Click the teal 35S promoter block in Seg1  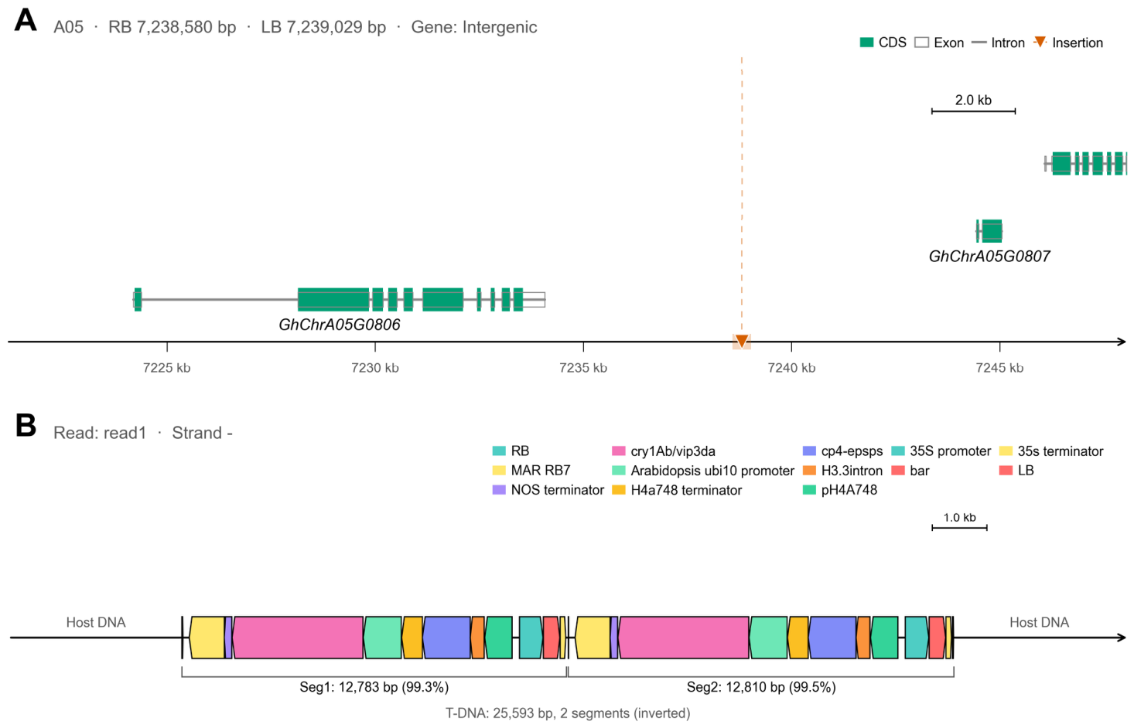pos(531,638)
